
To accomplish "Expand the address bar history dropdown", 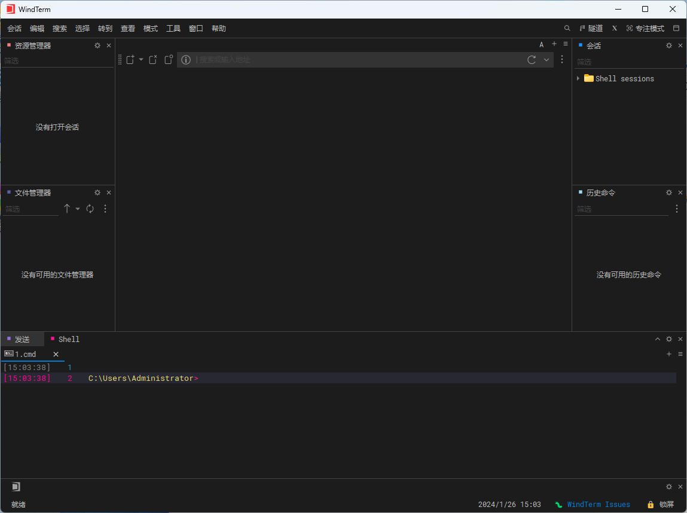I will click(x=546, y=60).
